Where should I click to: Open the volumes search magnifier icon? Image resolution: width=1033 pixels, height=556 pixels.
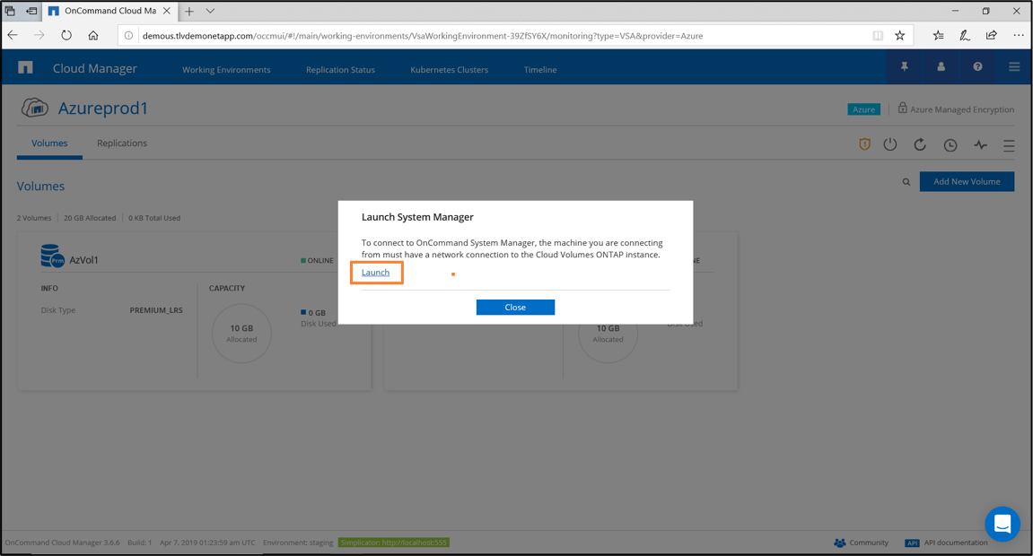coord(906,182)
